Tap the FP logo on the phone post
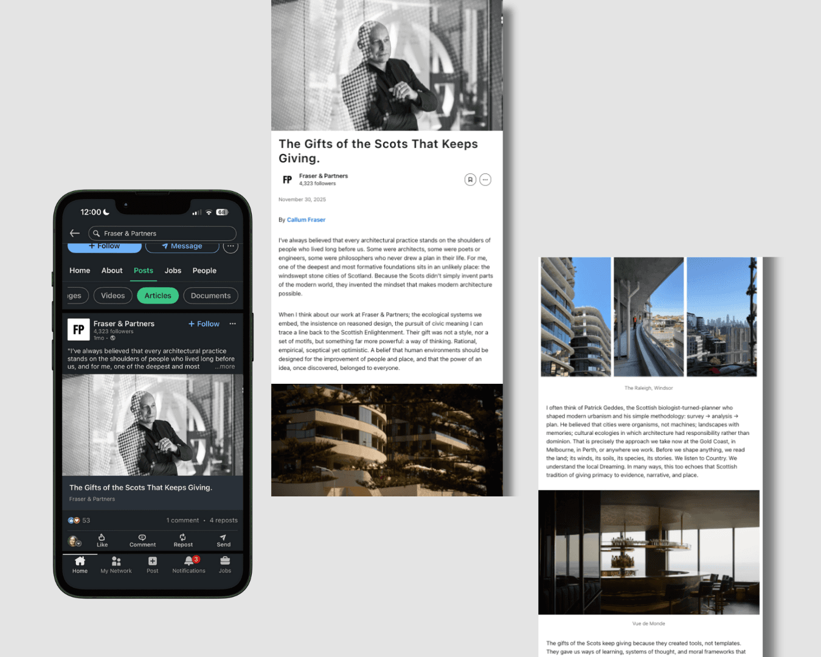Screen dimensions: 821x657 pos(78,330)
